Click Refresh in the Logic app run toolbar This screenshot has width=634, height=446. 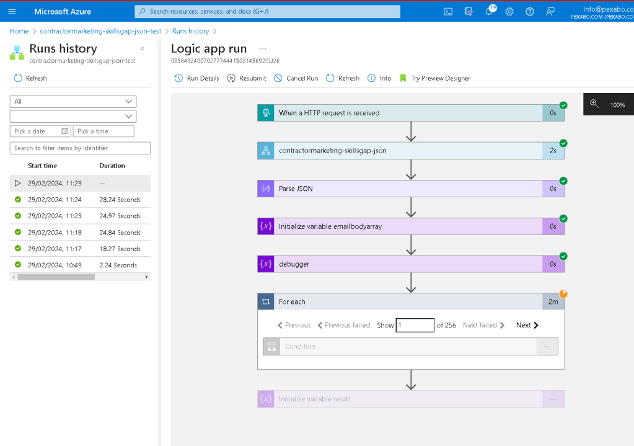click(x=343, y=78)
